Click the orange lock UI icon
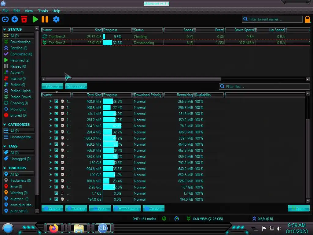The height and width of the screenshot is (235, 313). [x=307, y=19]
